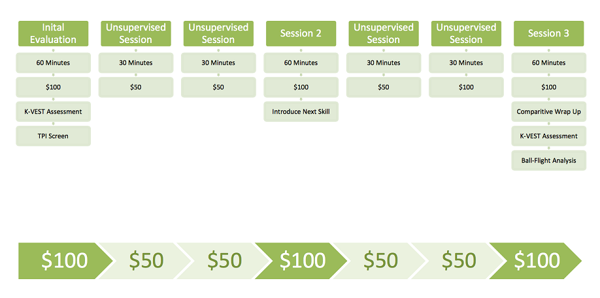This screenshot has height=298, width=600.
Task: Click the first $100 chevron arrow
Action: [62, 260]
